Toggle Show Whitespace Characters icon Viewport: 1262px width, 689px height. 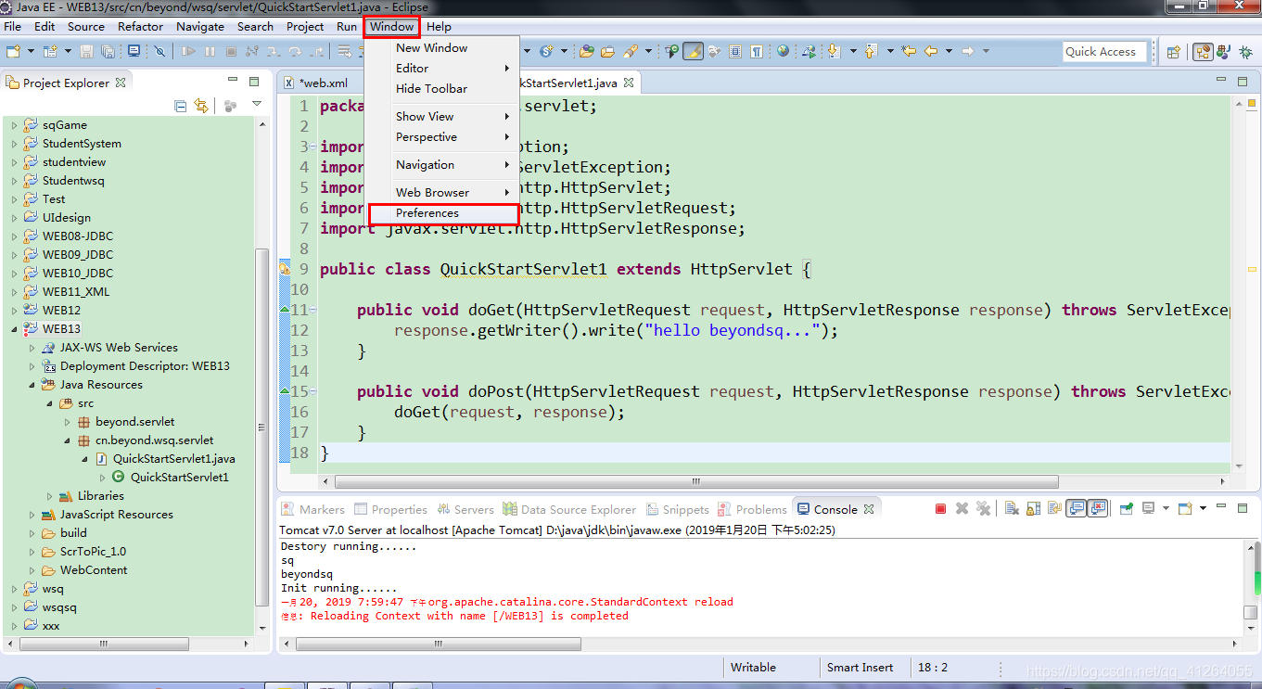pos(756,51)
